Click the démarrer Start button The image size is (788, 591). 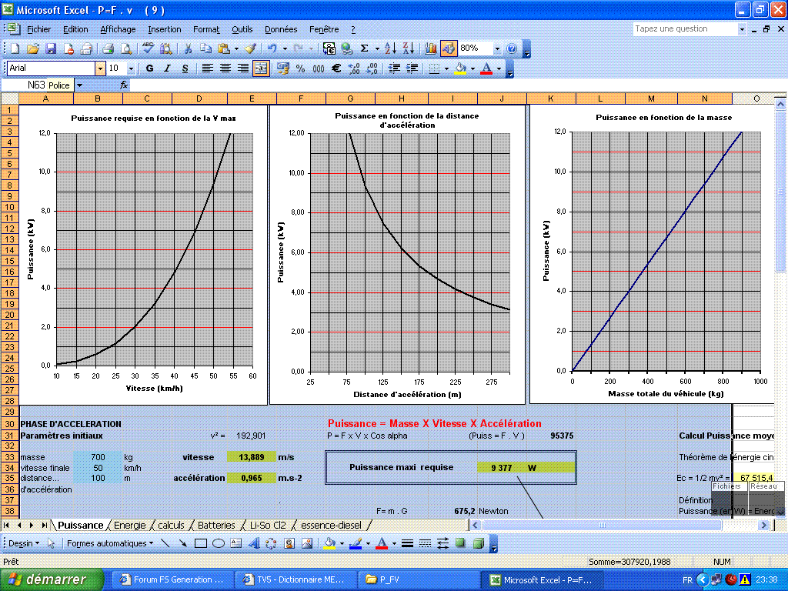click(52, 579)
